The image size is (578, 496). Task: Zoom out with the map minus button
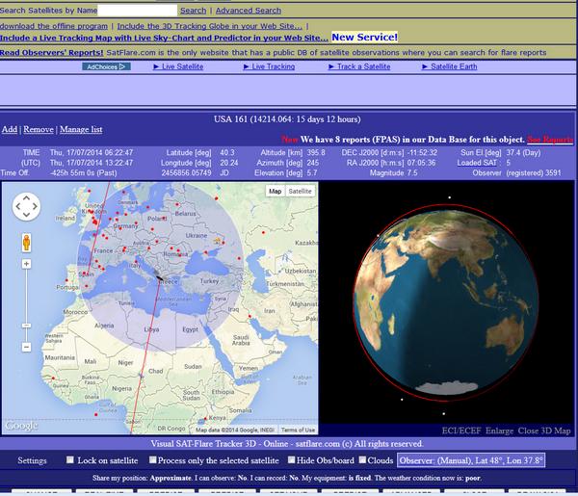click(x=26, y=347)
